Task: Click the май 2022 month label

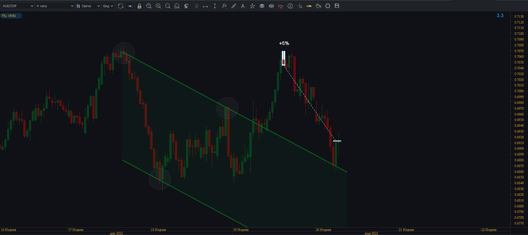Action: tap(371, 233)
